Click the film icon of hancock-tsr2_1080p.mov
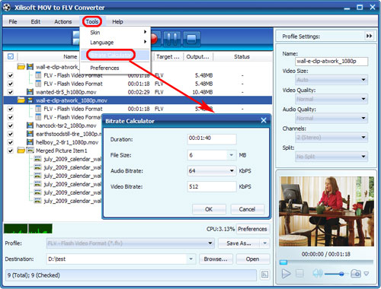Screen dimensions: 381x289 30,125
